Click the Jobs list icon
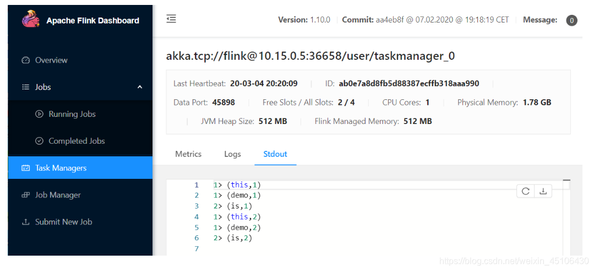The height and width of the screenshot is (271, 594). 25,87
